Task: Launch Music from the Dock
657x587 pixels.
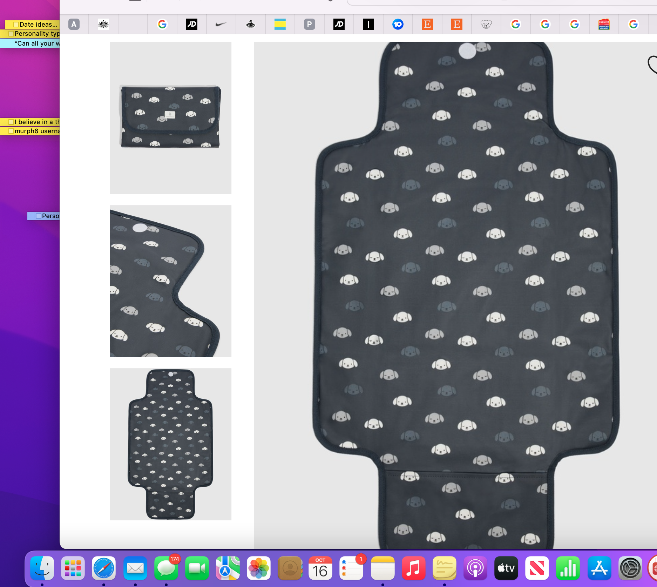Action: coord(413,568)
